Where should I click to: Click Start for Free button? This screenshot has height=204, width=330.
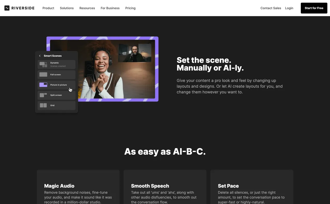[x=314, y=8]
